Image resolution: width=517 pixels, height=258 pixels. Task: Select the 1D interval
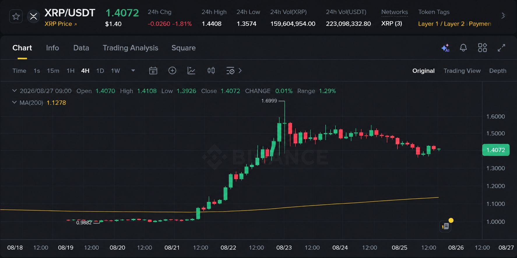pyautogui.click(x=100, y=71)
